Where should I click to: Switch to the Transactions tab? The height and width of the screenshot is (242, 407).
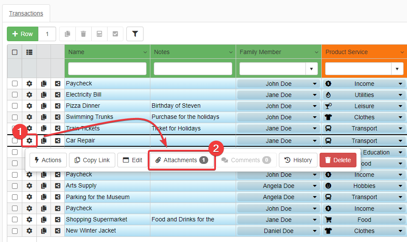(26, 13)
